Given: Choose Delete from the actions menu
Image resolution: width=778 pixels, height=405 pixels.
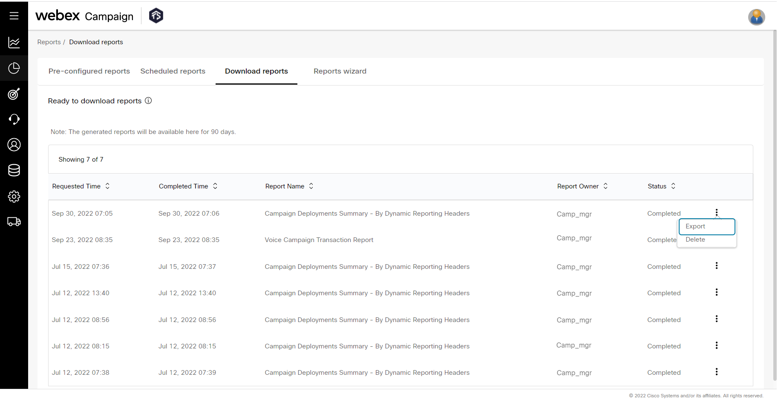Looking at the screenshot, I should (x=695, y=240).
